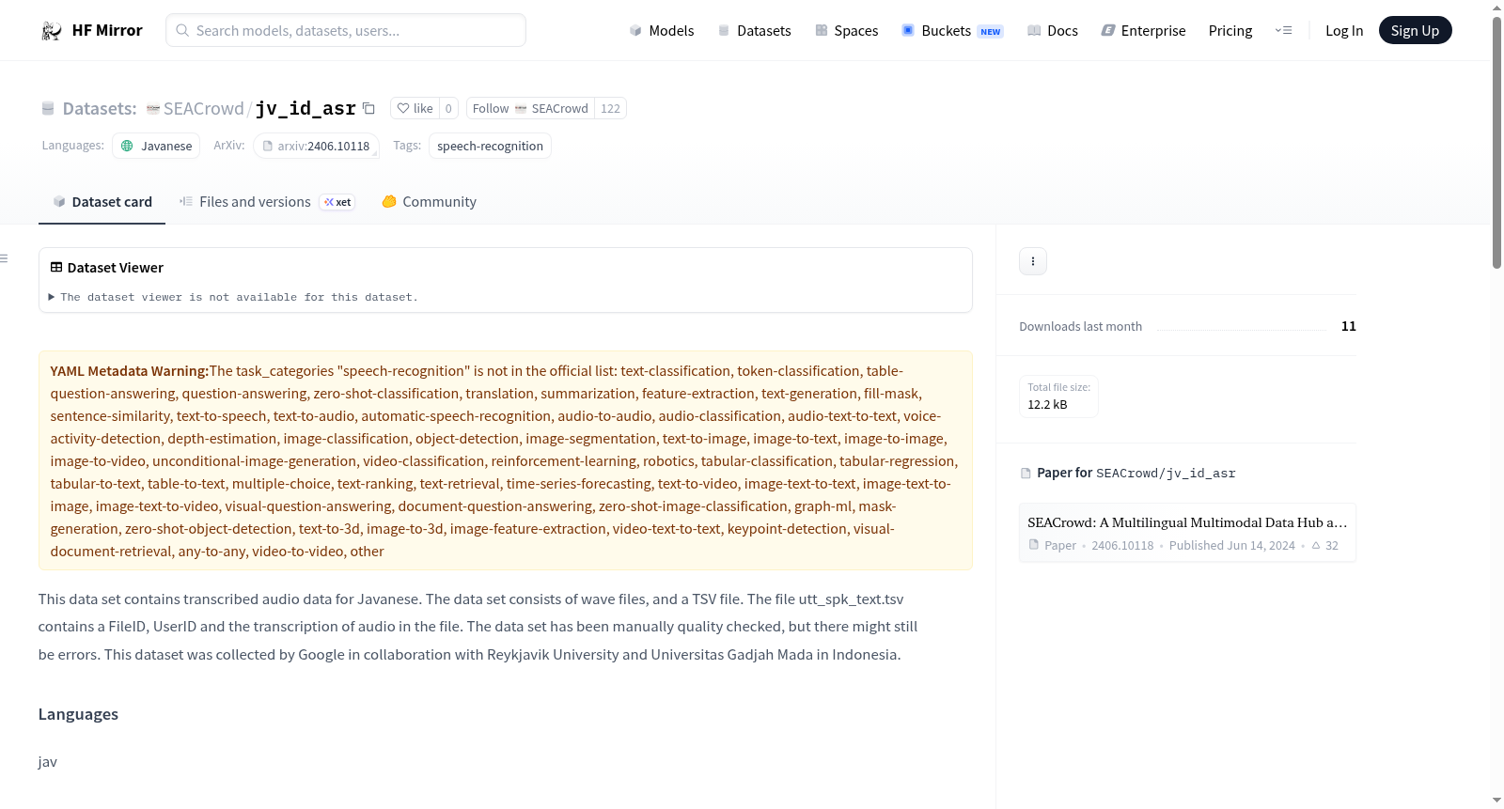1504x809 pixels.
Task: Click the like count 0
Action: point(448,109)
